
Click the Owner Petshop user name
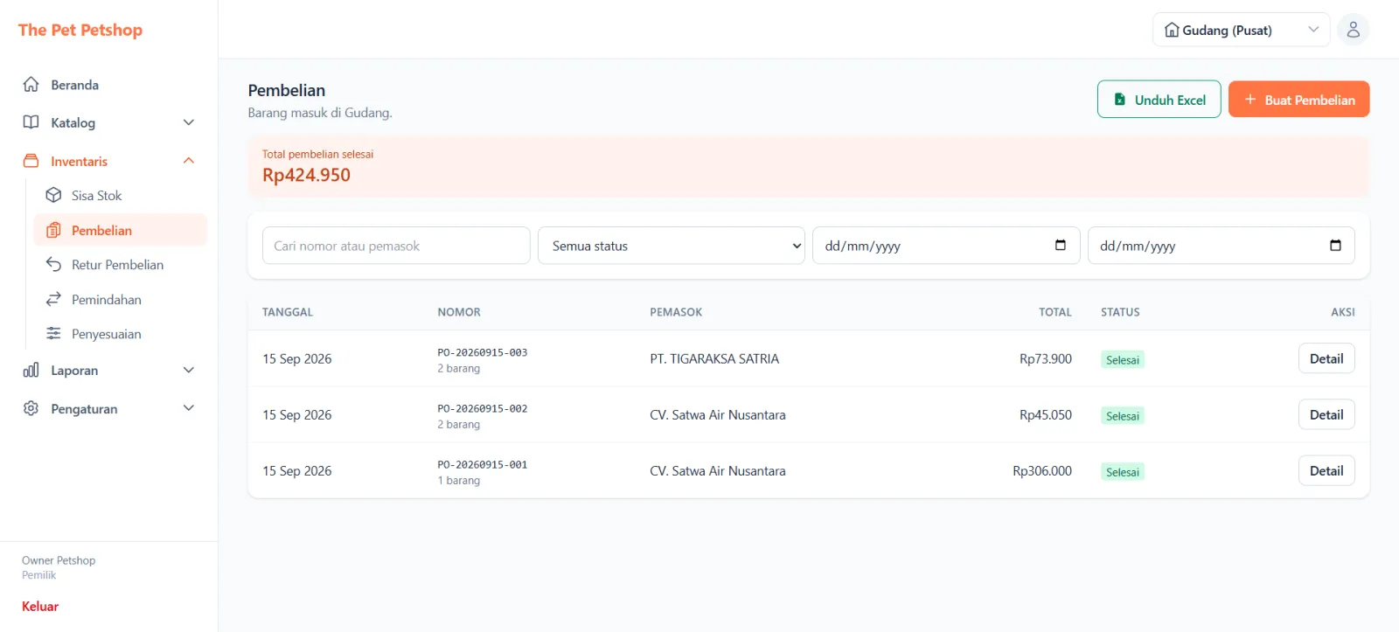(59, 560)
